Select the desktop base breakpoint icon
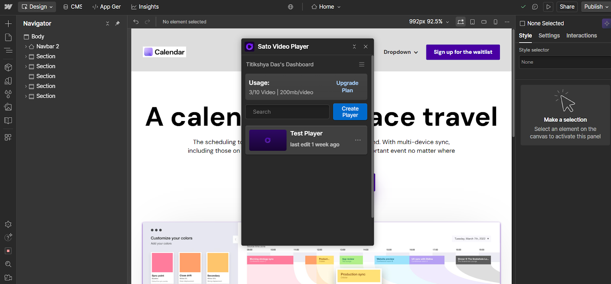The image size is (611, 284). tap(461, 22)
